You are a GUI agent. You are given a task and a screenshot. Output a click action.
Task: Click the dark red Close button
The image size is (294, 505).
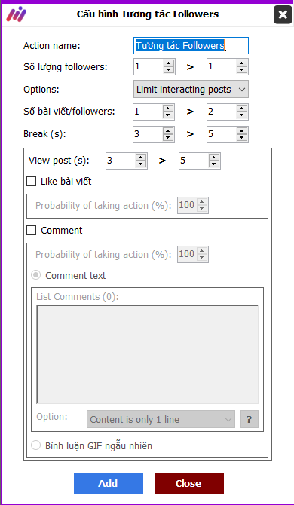pos(189,483)
